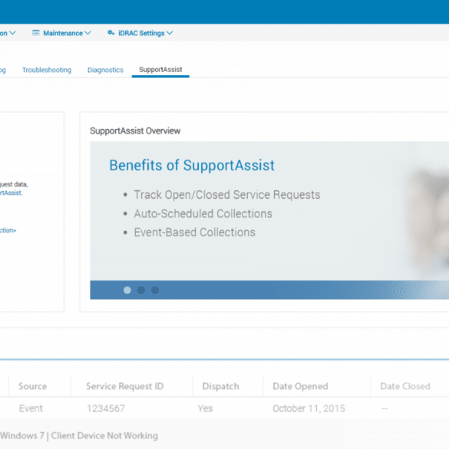
Task: Switch to the Troubleshooting tab
Action: 47,70
